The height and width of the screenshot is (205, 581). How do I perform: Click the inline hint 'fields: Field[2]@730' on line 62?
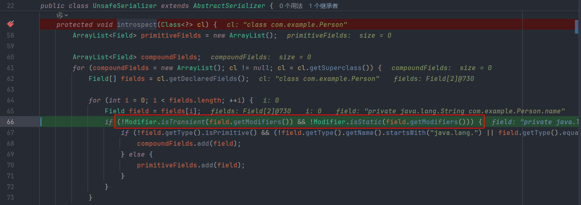click(434, 78)
